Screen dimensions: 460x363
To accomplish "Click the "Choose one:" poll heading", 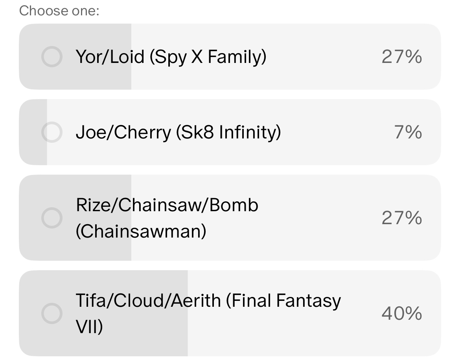I will click(x=59, y=11).
